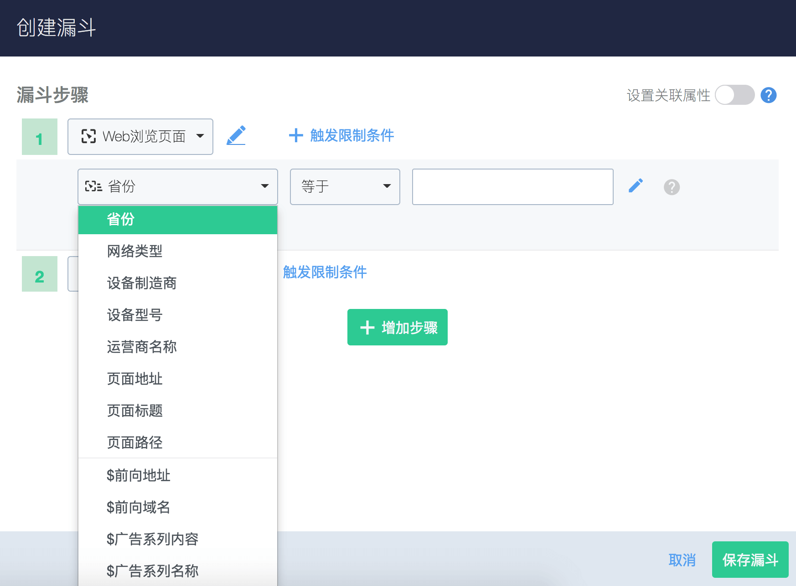Select 页面标题 option

(177, 411)
